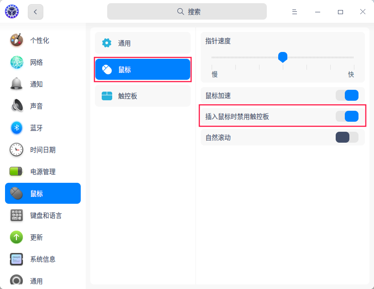Image resolution: width=374 pixels, height=289 pixels.
Task: Click the touchpad icon beside 触控板
Action: [x=107, y=96]
